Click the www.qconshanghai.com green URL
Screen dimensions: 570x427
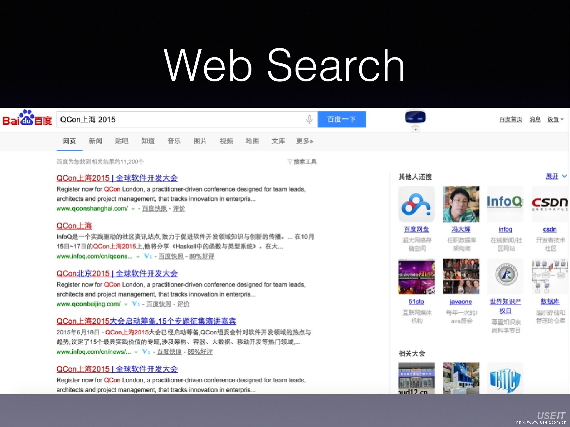pyautogui.click(x=92, y=208)
